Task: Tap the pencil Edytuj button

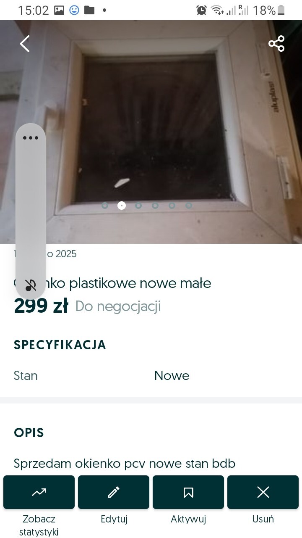Action: pyautogui.click(x=114, y=492)
